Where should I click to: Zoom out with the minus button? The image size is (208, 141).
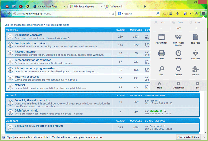click(161, 28)
